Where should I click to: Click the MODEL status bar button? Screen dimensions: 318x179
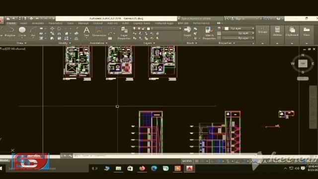click(187, 161)
